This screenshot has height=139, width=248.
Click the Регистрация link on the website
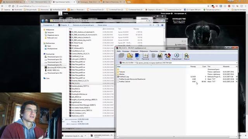(167, 14)
